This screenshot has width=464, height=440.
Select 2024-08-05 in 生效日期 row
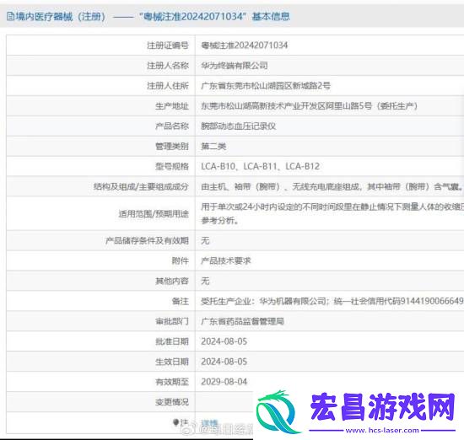tap(224, 362)
